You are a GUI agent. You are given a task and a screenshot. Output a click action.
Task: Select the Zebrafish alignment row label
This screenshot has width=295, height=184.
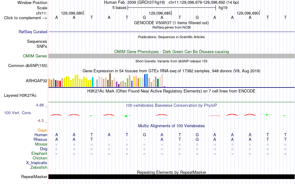click(x=39, y=167)
